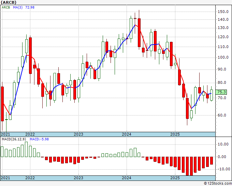The image size is (232, 186).
Task: Click 2023 on the price chart time axis
Action: pyautogui.click(x=78, y=134)
